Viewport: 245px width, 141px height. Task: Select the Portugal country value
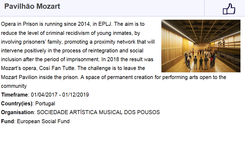(x=45, y=103)
